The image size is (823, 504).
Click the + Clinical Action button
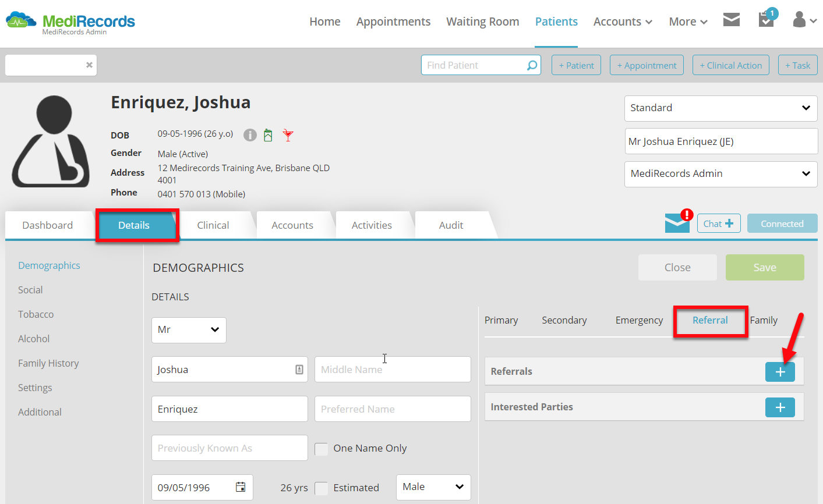[730, 65]
